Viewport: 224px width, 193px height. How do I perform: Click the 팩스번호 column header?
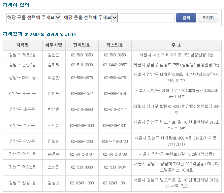pos(115,45)
